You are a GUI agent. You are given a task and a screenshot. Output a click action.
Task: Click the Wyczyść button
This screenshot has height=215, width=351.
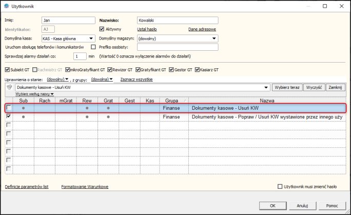click(x=314, y=87)
